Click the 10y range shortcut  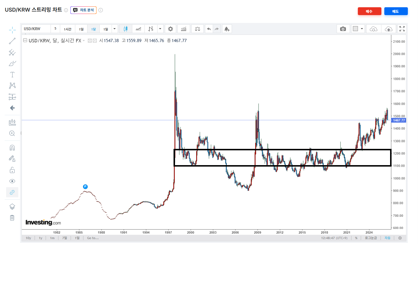coord(28,238)
